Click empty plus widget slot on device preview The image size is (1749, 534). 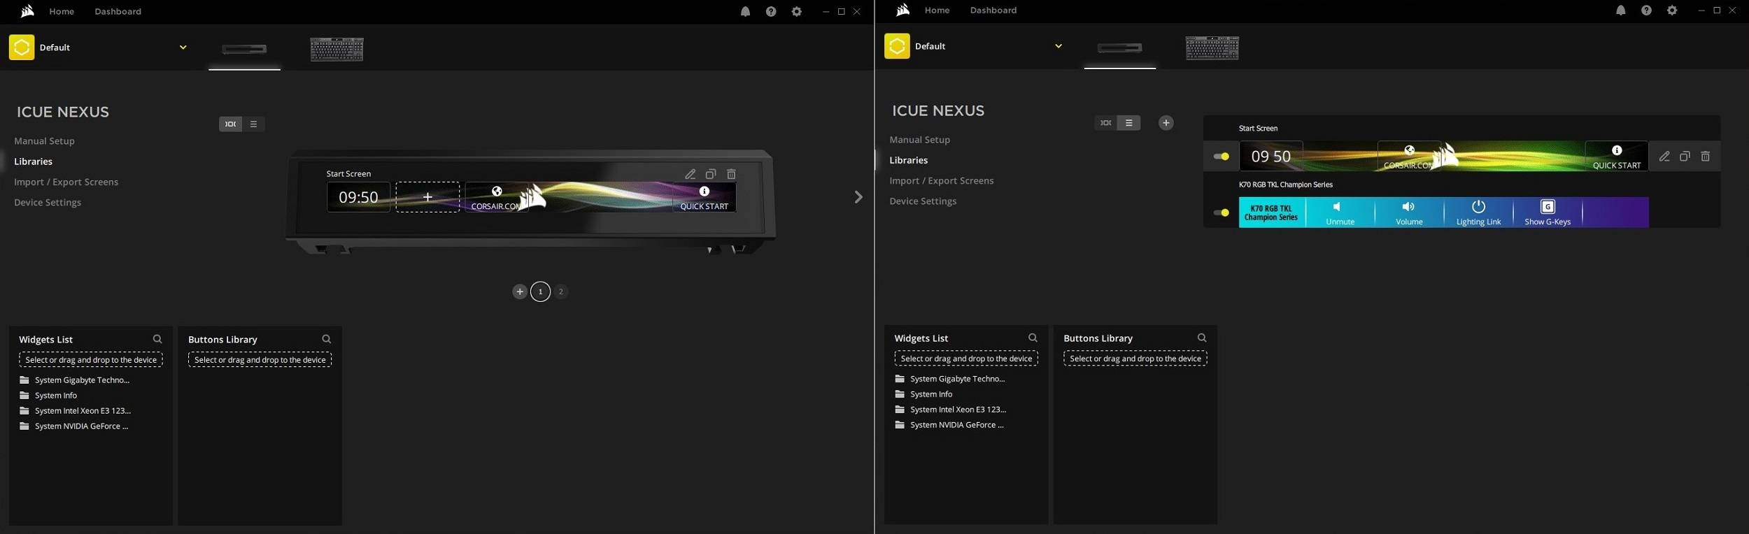[427, 197]
